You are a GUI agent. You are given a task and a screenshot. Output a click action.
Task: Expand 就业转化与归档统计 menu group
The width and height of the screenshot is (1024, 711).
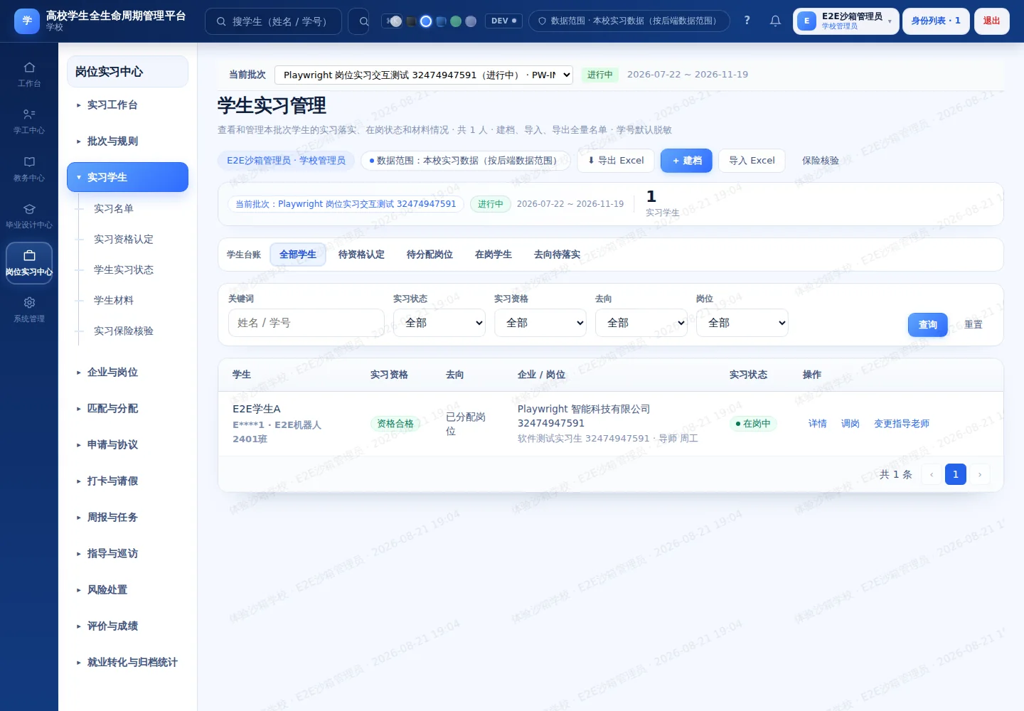(127, 663)
